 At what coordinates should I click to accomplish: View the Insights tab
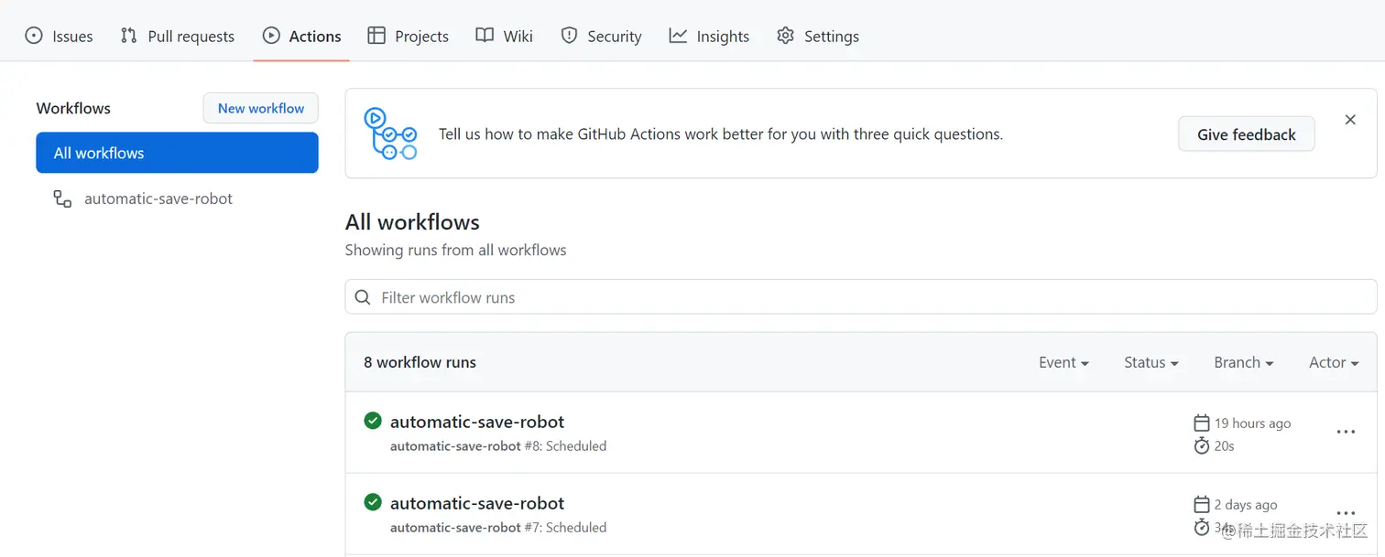[x=709, y=37]
